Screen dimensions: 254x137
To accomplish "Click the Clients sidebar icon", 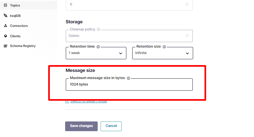I will [6, 36].
